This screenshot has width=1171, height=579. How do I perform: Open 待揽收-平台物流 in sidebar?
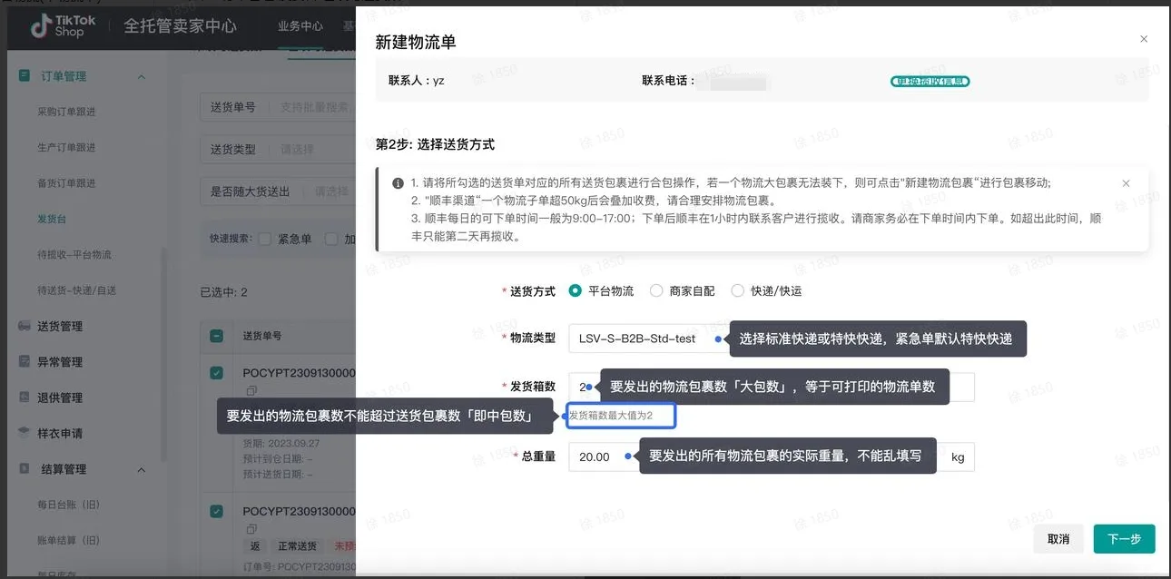click(x=74, y=255)
